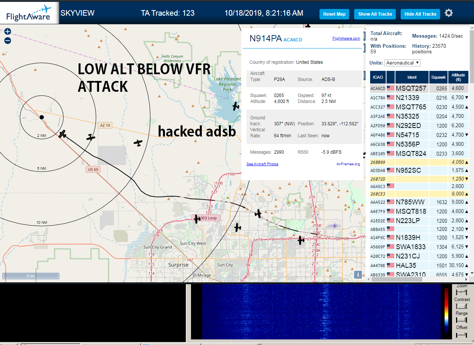Viewport: 474px width, 345px height.
Task: Click the FlightAware logo
Action: coord(29,13)
